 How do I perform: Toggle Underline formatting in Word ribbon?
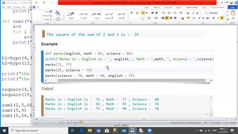coord(213,18)
